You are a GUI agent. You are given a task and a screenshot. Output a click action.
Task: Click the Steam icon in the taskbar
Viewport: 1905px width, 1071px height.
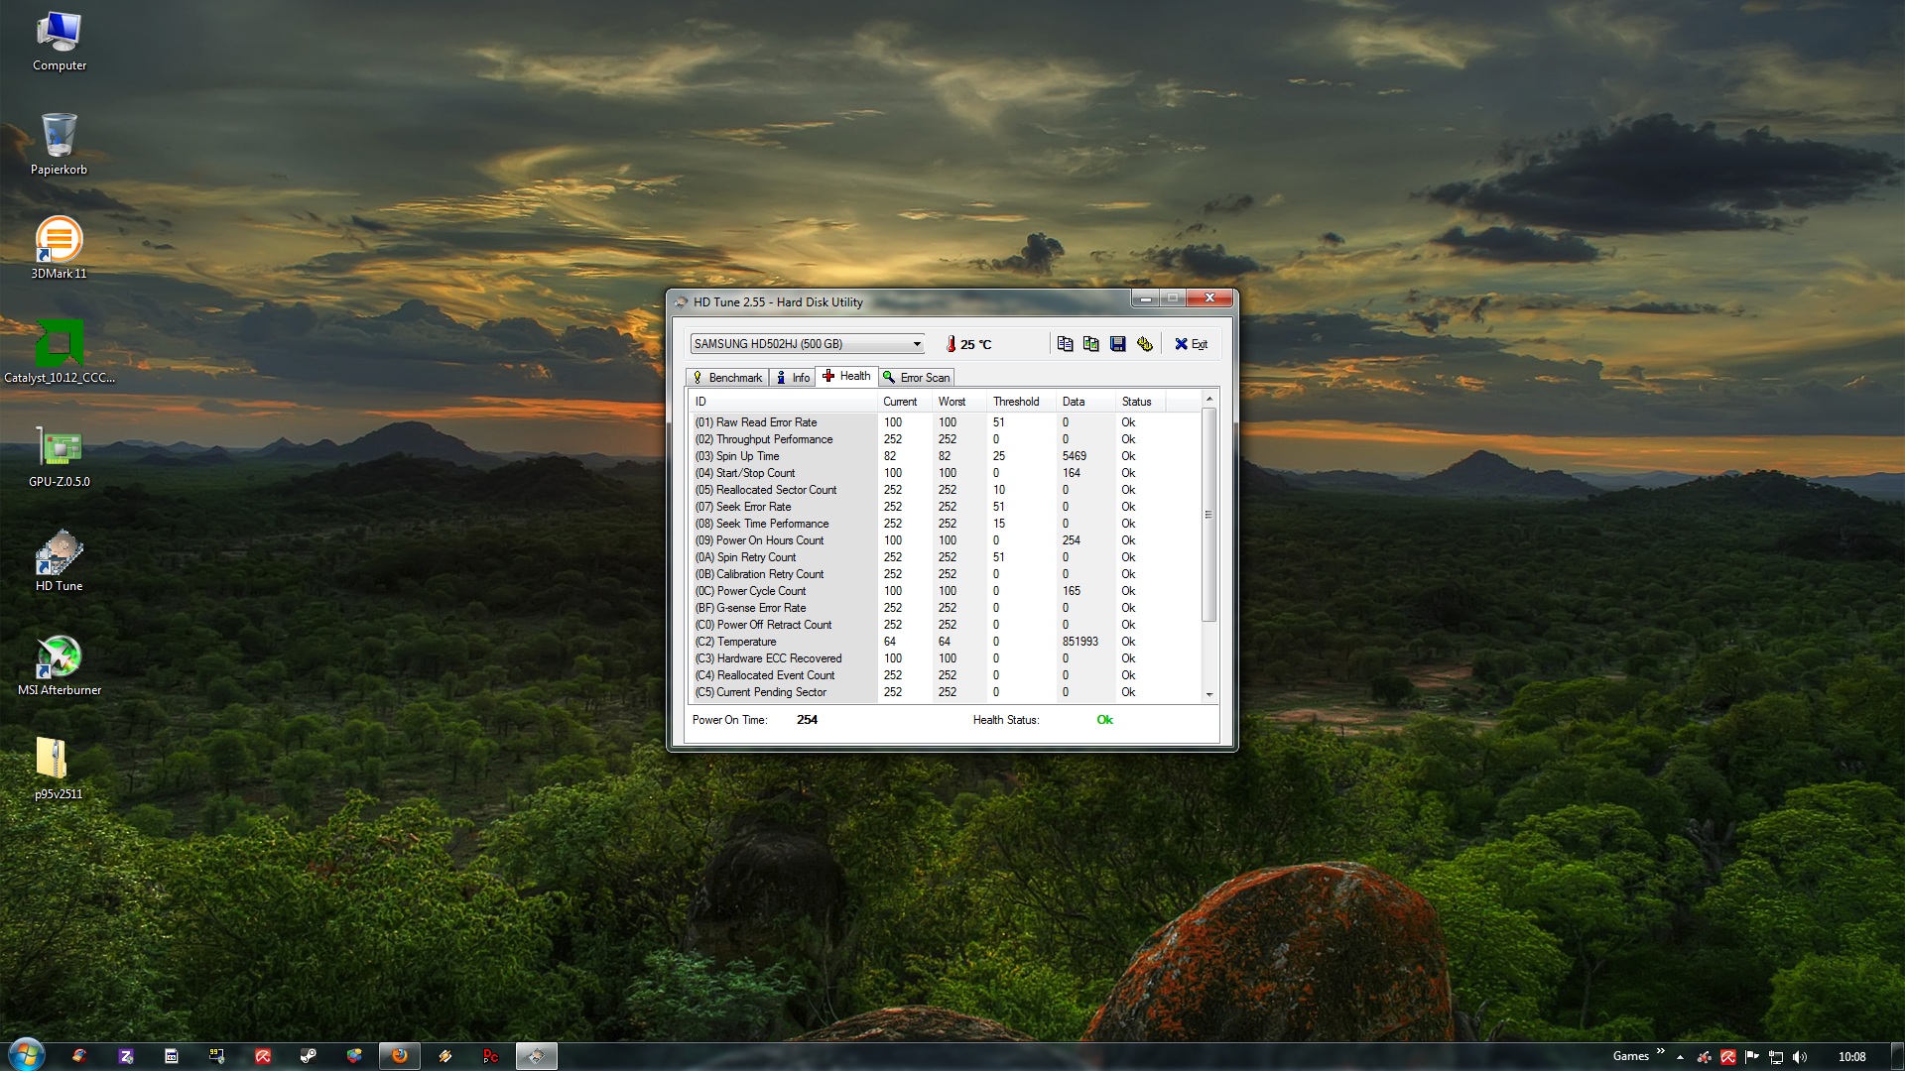coord(309,1056)
